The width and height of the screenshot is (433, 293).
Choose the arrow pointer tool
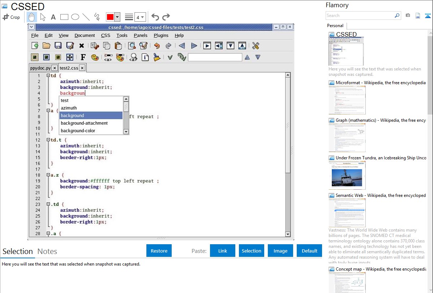coord(43,17)
